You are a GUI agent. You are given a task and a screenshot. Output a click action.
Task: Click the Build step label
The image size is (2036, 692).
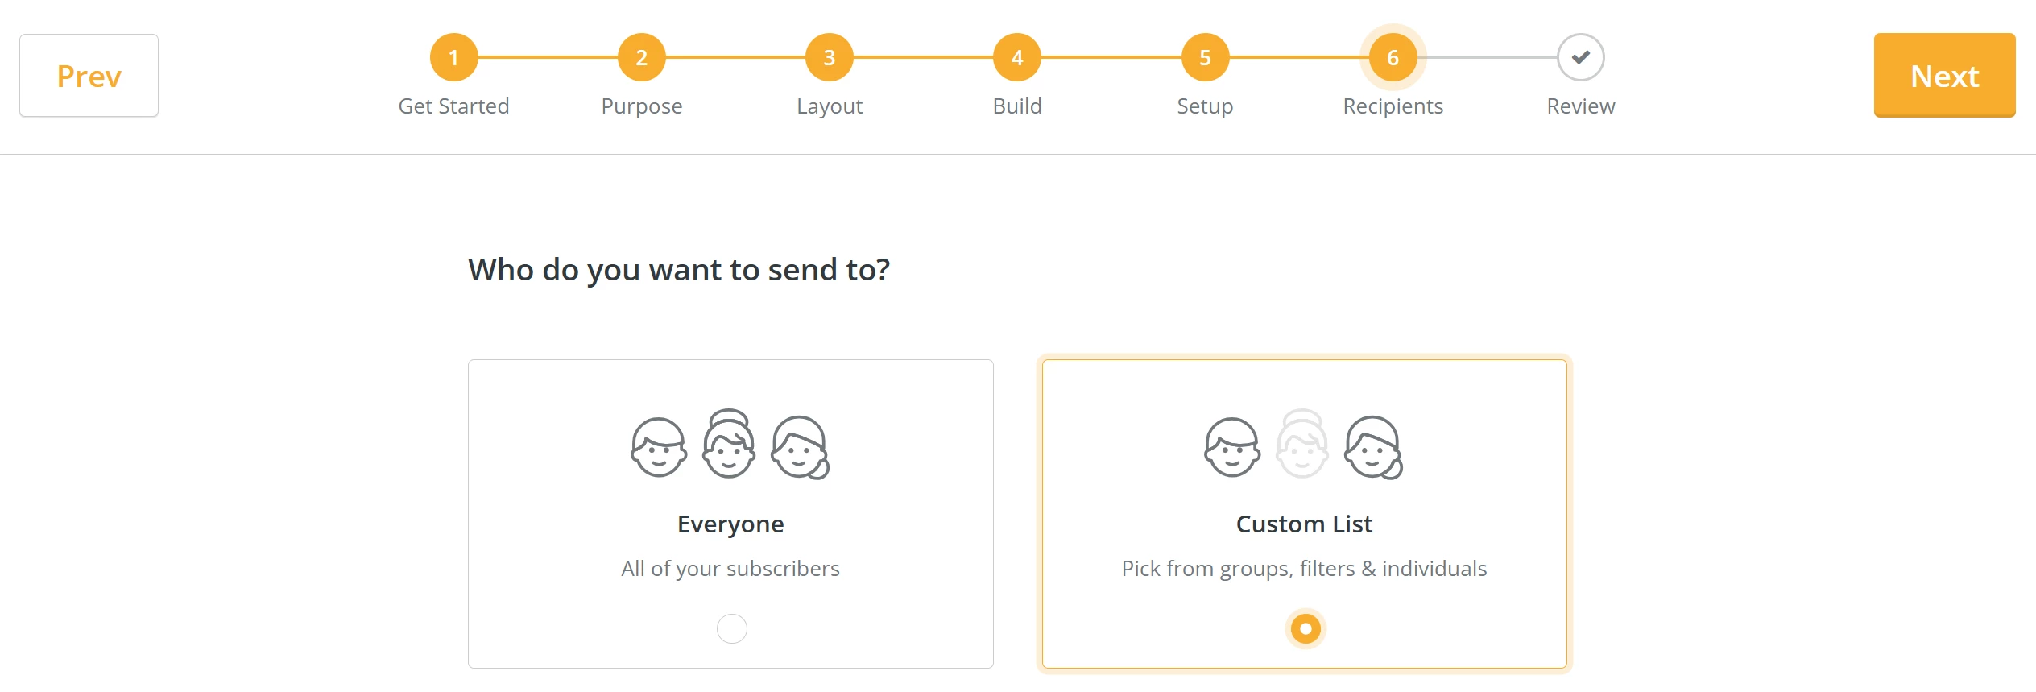click(x=1017, y=106)
